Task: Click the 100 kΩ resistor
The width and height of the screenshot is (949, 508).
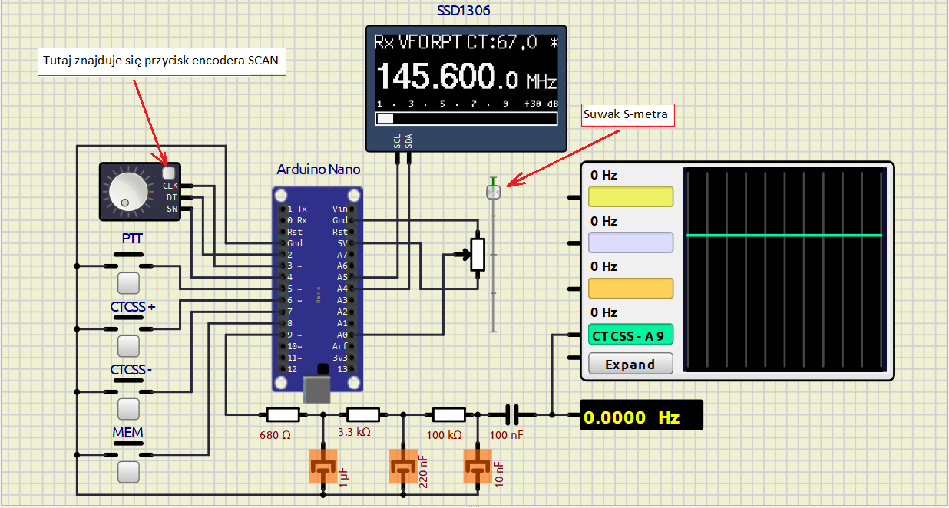Action: [449, 415]
